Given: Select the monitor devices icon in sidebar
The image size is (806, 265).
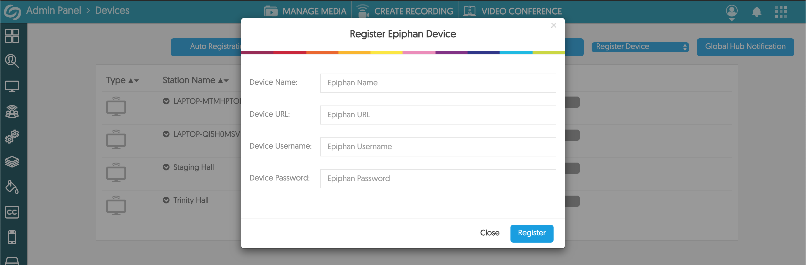Looking at the screenshot, I should (12, 86).
